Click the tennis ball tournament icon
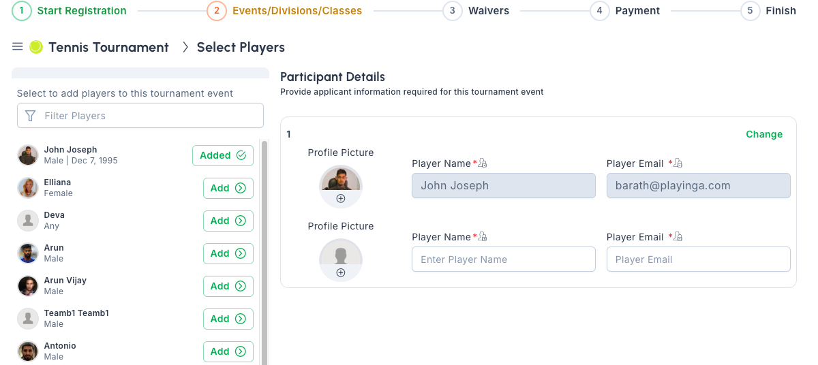818x365 pixels. point(36,46)
